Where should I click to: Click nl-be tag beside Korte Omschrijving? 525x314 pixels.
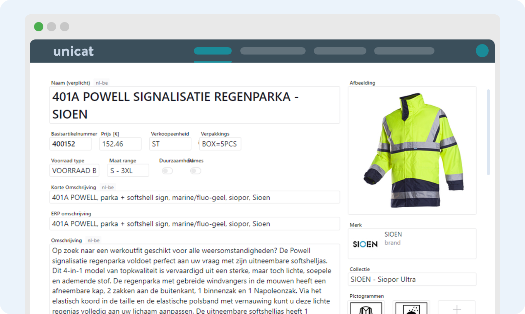(x=107, y=187)
